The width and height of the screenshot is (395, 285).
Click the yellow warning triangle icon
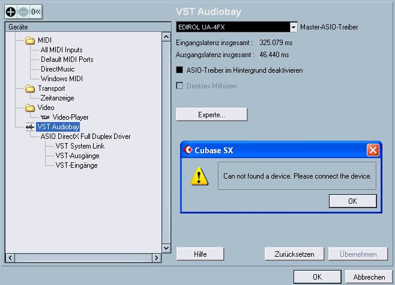[199, 176]
